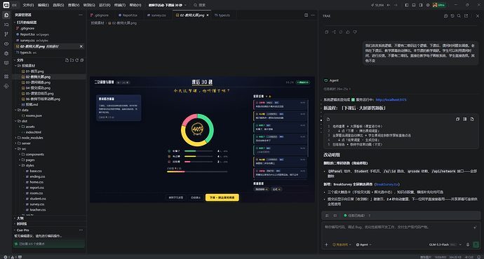This screenshot has width=484, height=259.
Task: Regenerate the response with retry icon
Action: pos(341,32)
